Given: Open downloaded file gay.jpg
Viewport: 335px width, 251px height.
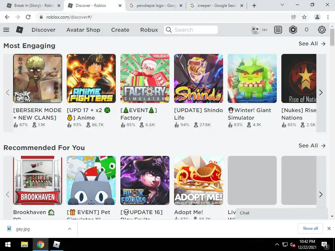Looking at the screenshot, I should pos(23,229).
